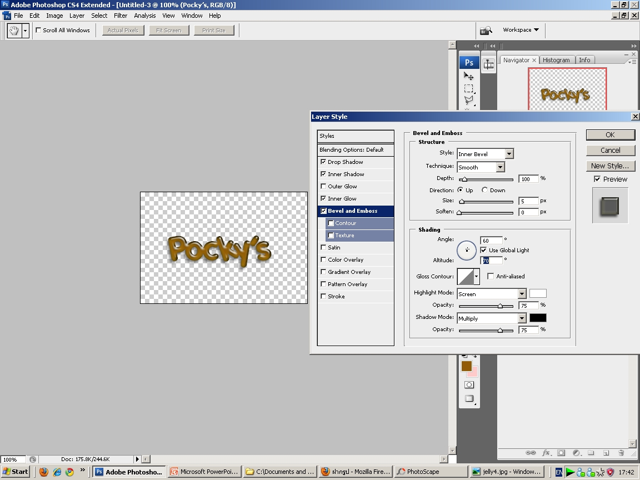Click the new group folder icon
640x480 pixels.
(591, 453)
